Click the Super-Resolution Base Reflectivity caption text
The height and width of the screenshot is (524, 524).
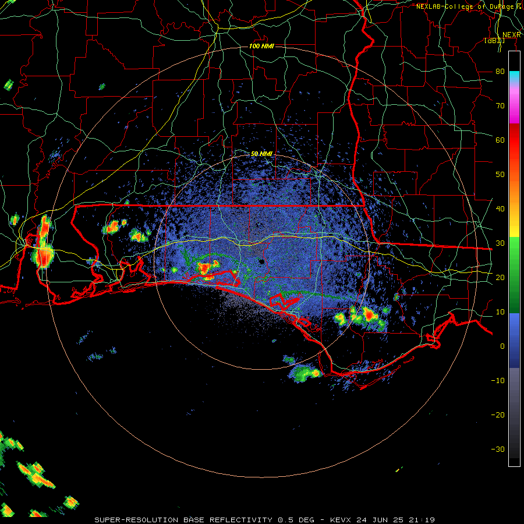183,520
